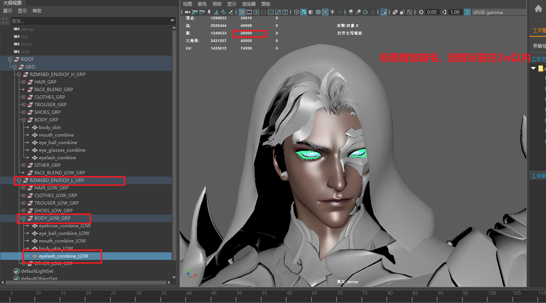Collapse the ROOT node in outliner

click(10, 59)
